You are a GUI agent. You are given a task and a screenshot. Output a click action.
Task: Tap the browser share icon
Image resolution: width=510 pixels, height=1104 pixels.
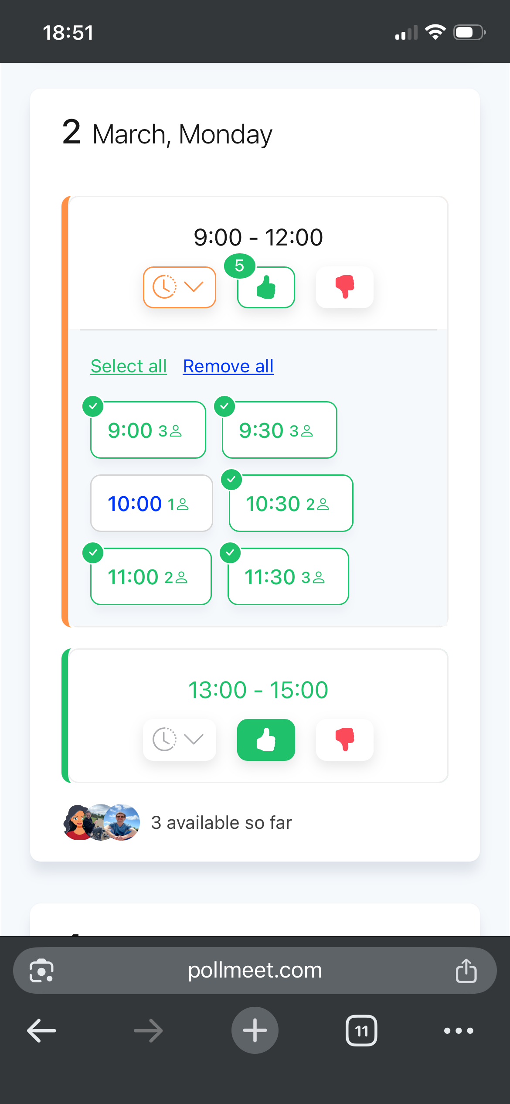[x=466, y=971]
